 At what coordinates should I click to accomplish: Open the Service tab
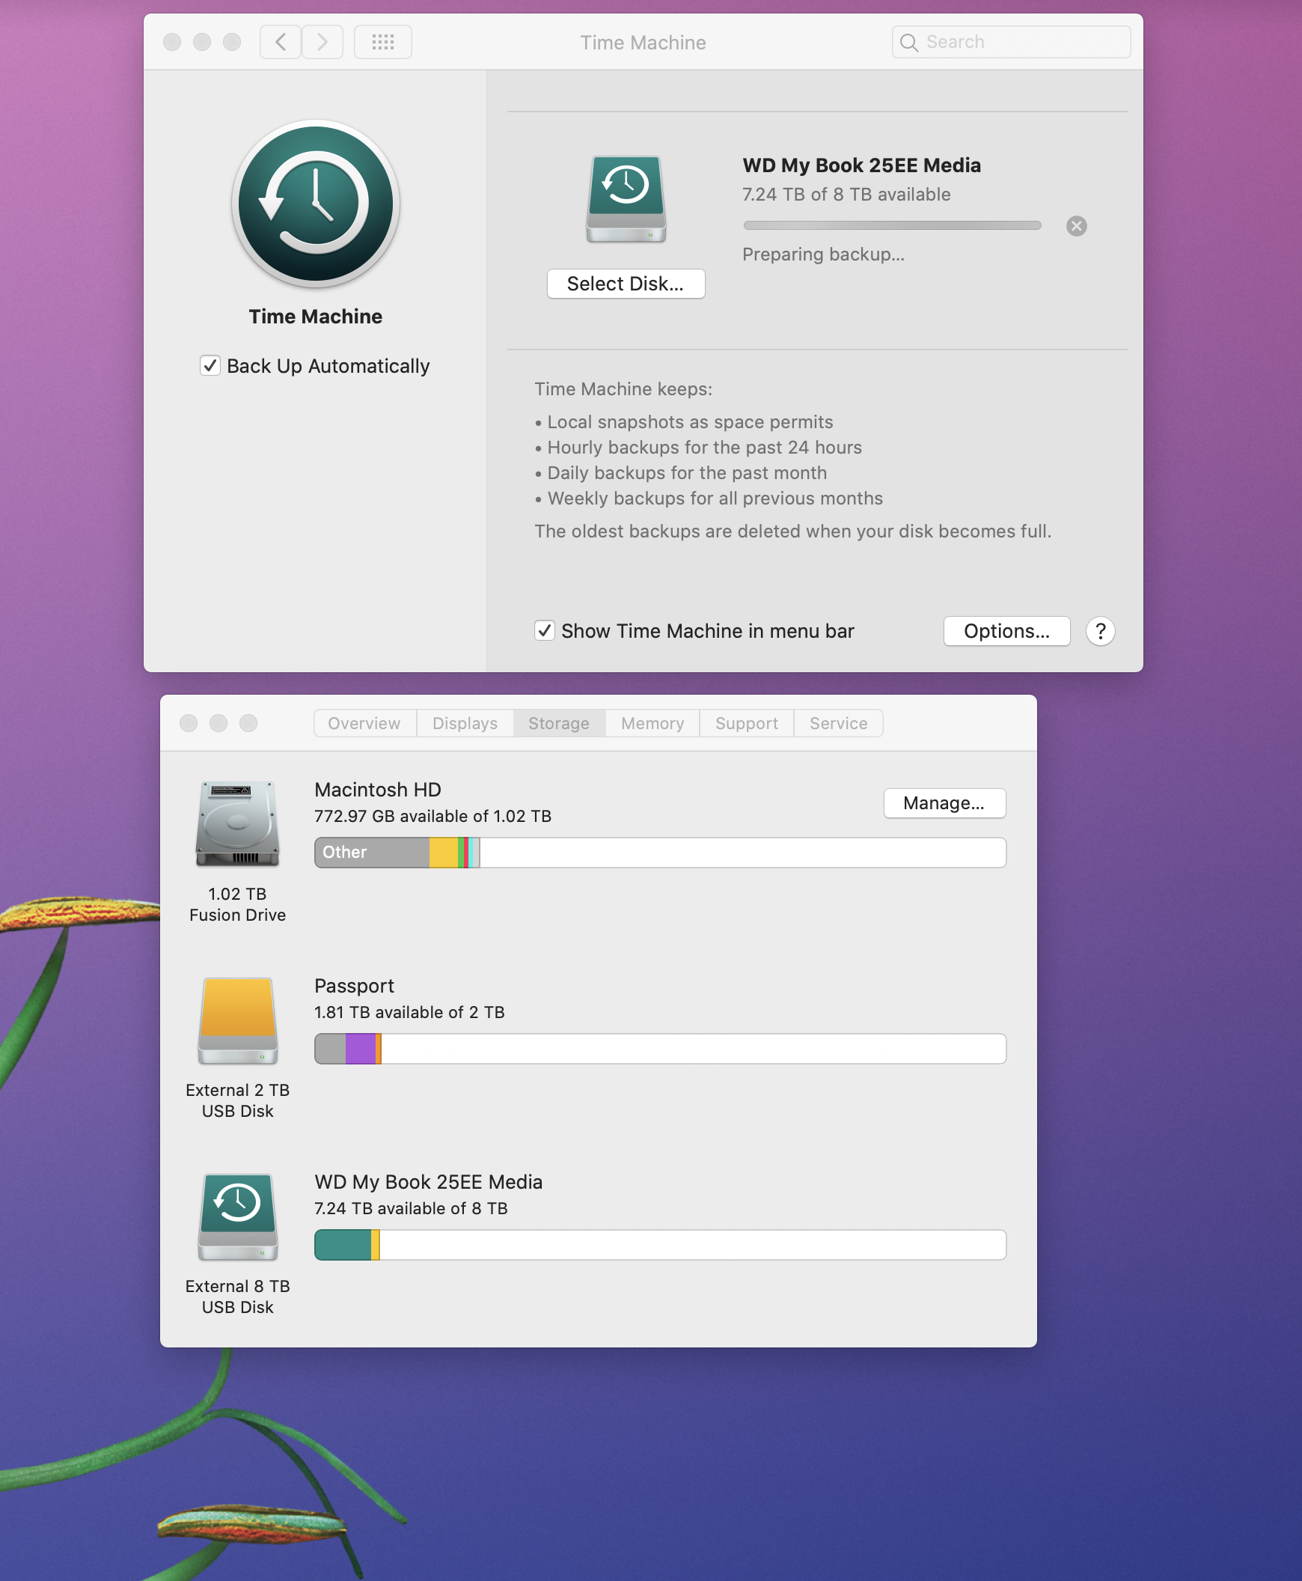[x=839, y=723]
